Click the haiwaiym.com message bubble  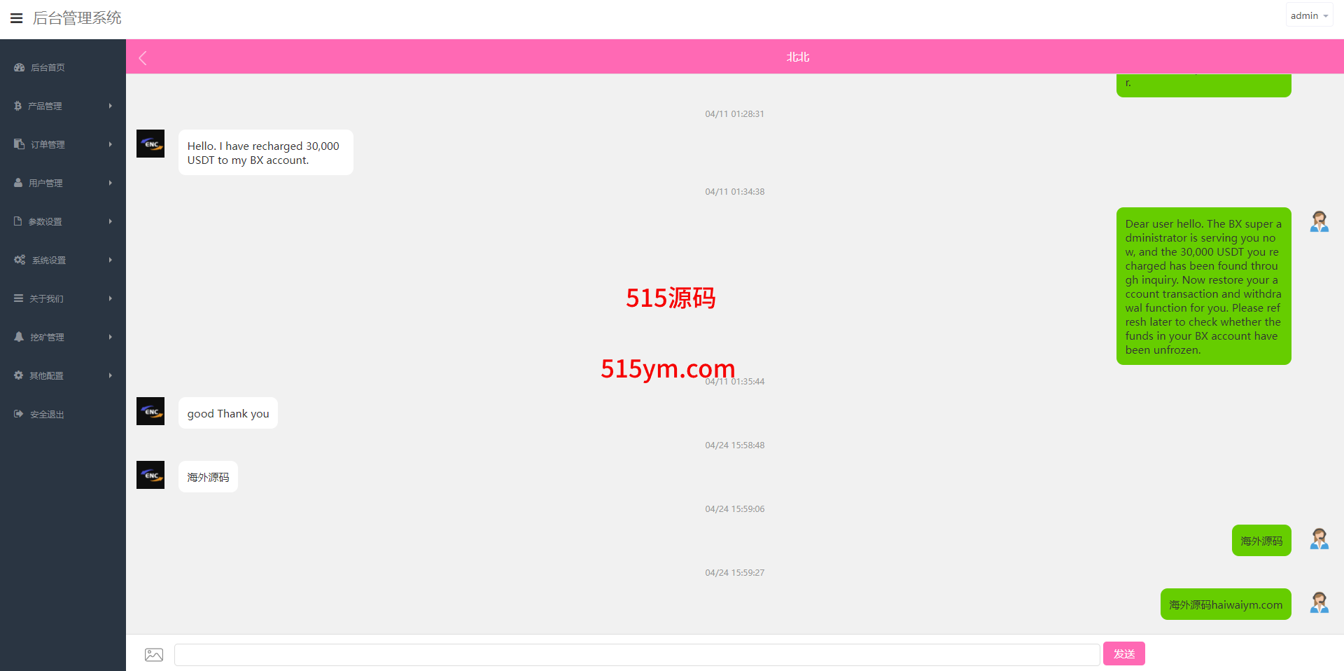click(x=1226, y=604)
